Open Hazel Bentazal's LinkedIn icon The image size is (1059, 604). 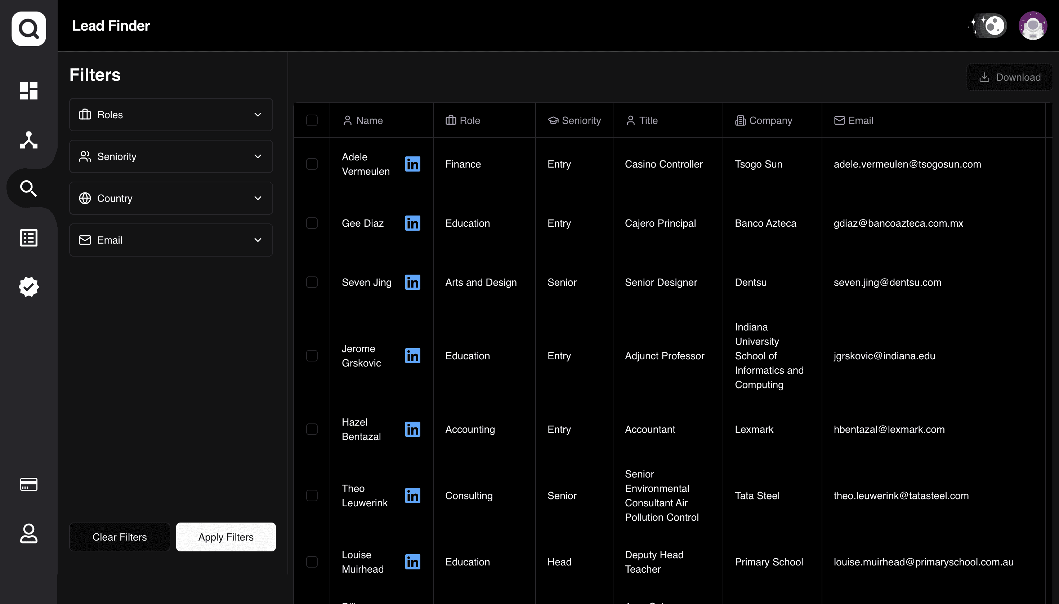coord(412,429)
